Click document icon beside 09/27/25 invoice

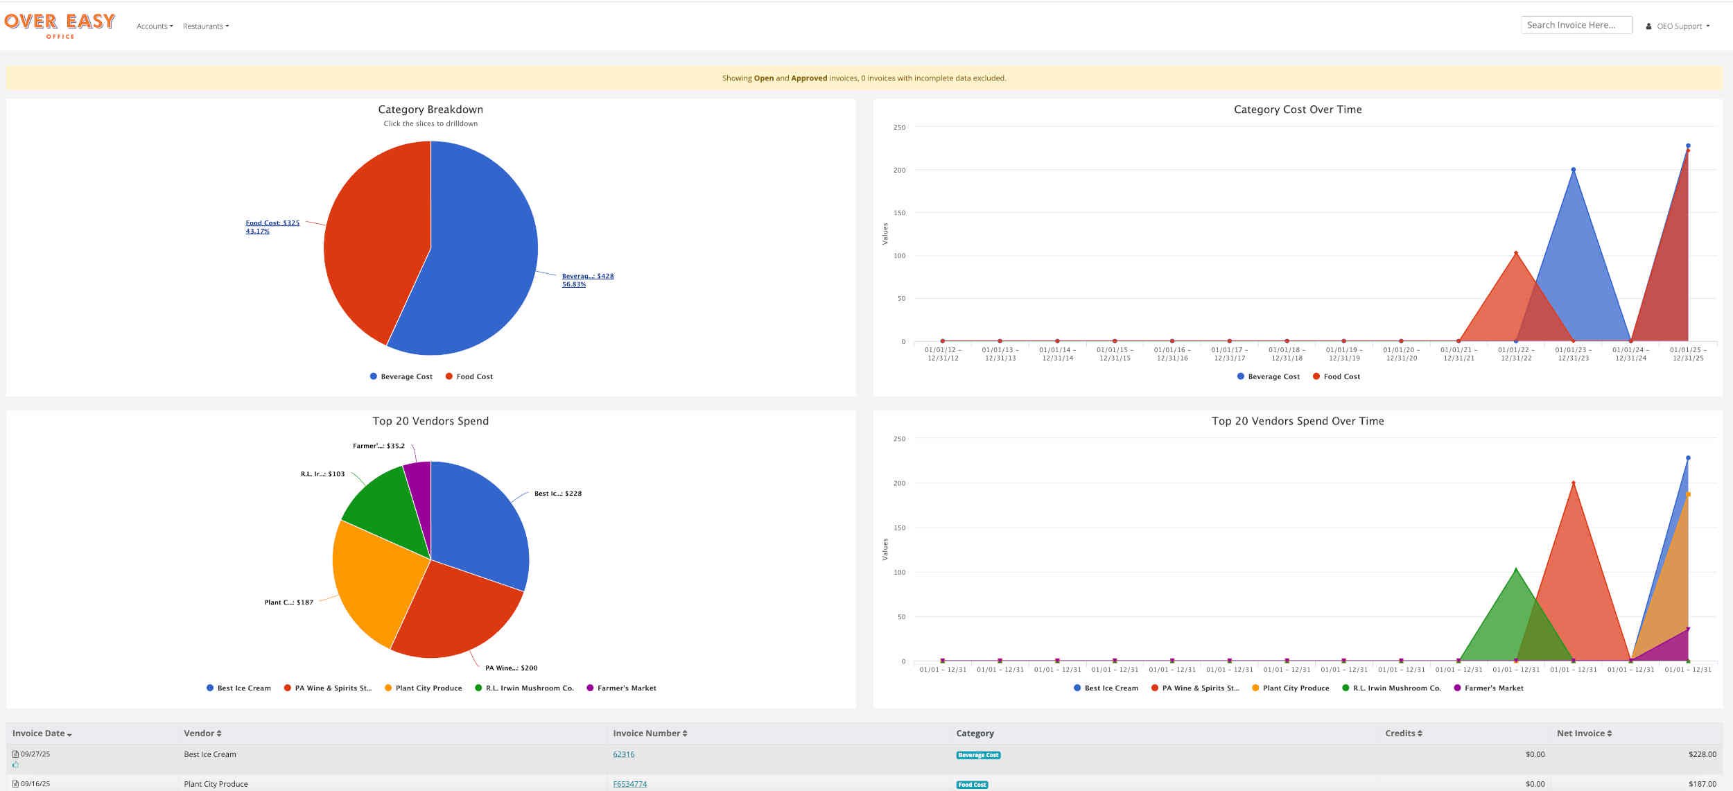pyautogui.click(x=15, y=754)
